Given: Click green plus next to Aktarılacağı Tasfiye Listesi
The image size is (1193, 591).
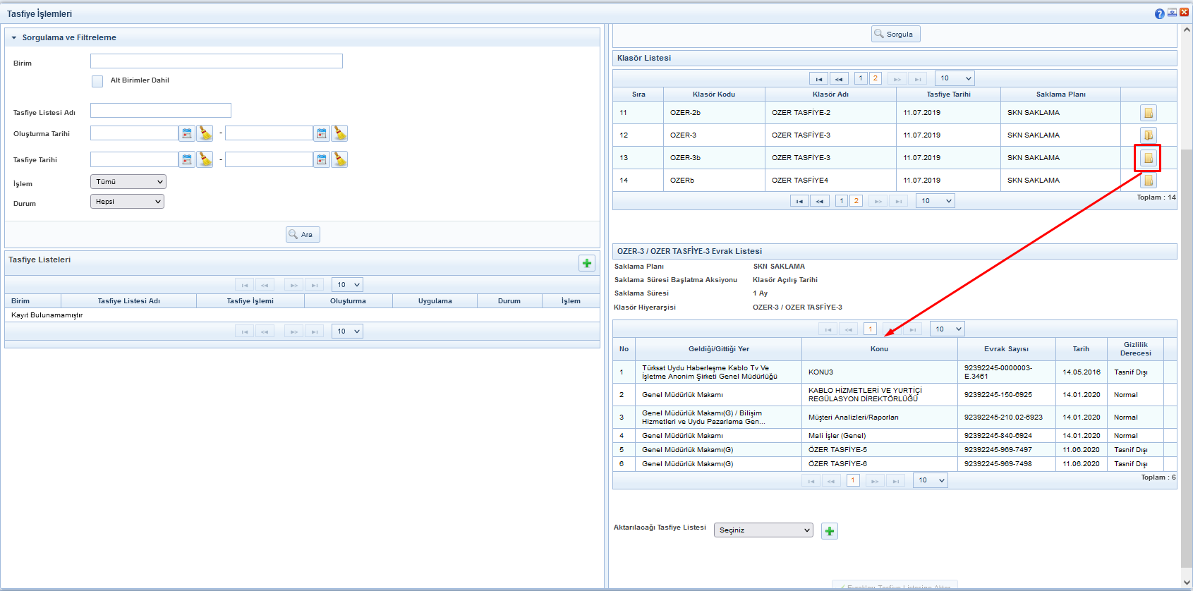Looking at the screenshot, I should pos(830,531).
